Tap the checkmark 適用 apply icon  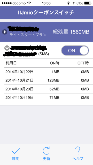(16, 151)
